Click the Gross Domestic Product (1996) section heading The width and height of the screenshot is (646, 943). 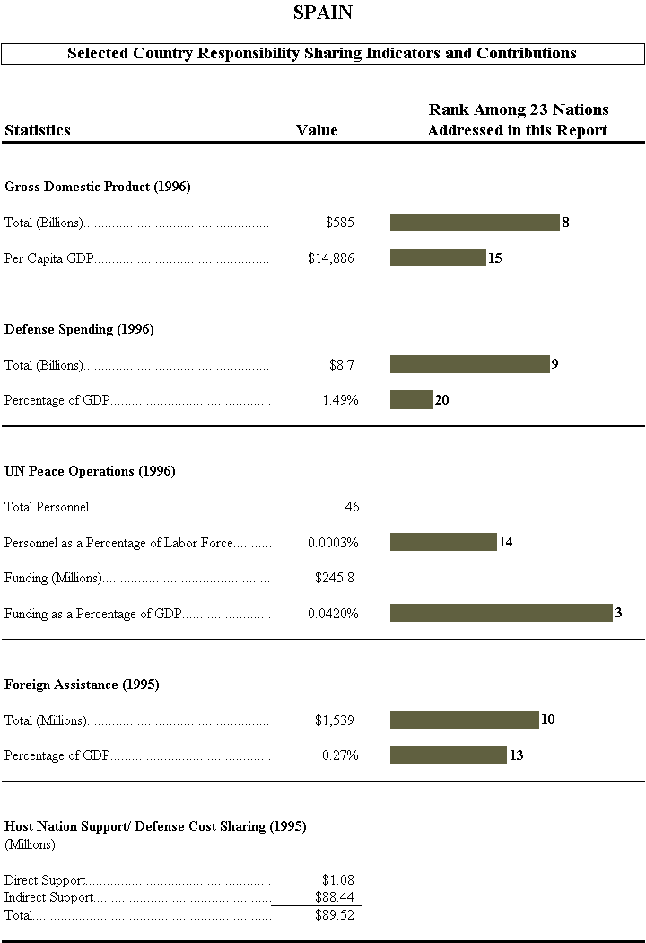tap(97, 187)
